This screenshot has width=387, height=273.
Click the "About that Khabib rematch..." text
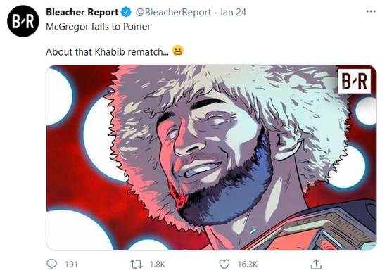tap(108, 52)
